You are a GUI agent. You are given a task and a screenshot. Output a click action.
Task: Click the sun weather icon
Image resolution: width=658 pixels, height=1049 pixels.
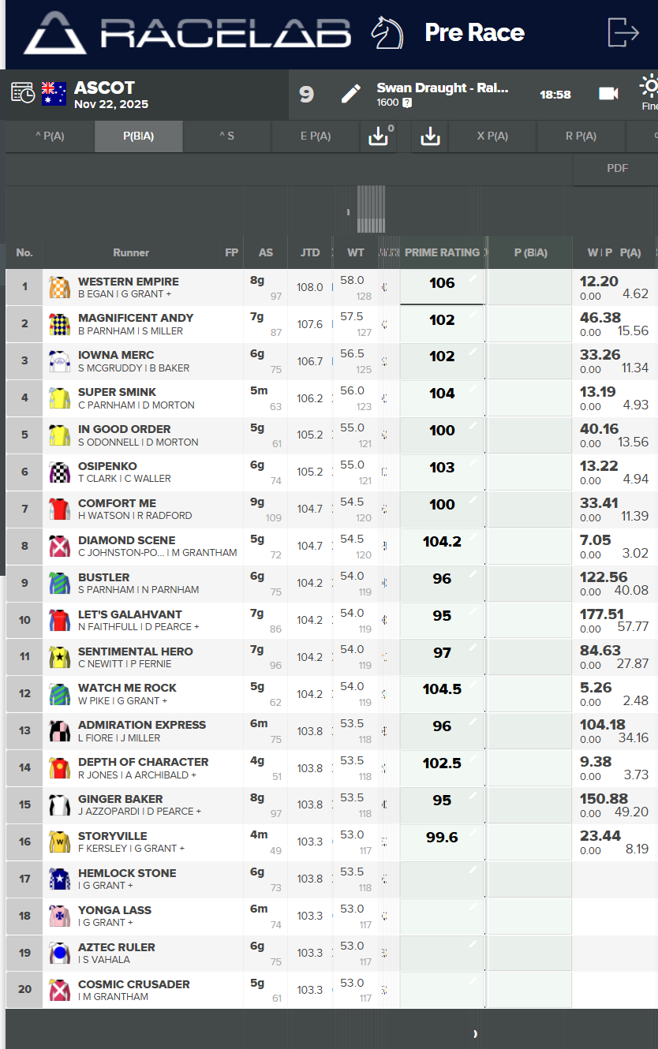pyautogui.click(x=649, y=87)
